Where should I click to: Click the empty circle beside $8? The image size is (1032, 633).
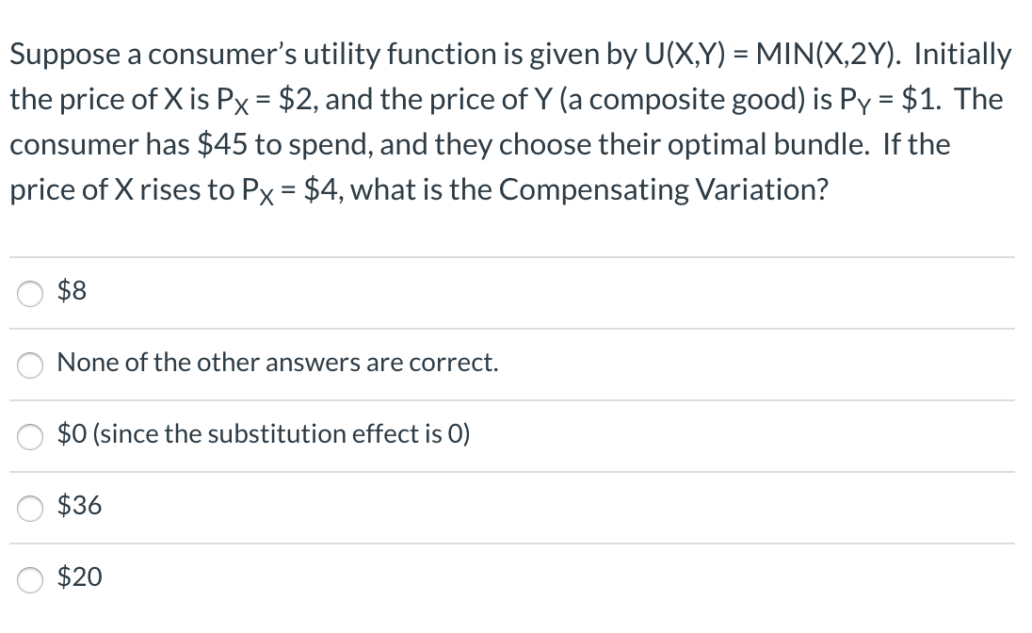point(29,293)
